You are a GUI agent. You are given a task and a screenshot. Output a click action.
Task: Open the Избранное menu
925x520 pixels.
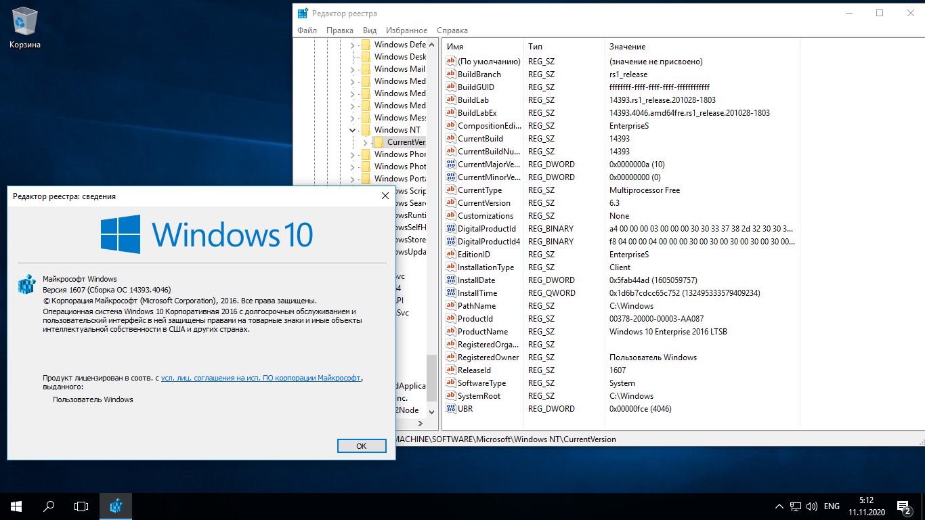tap(406, 30)
